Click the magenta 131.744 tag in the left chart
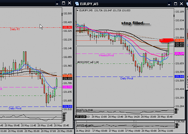 point(67,87)
